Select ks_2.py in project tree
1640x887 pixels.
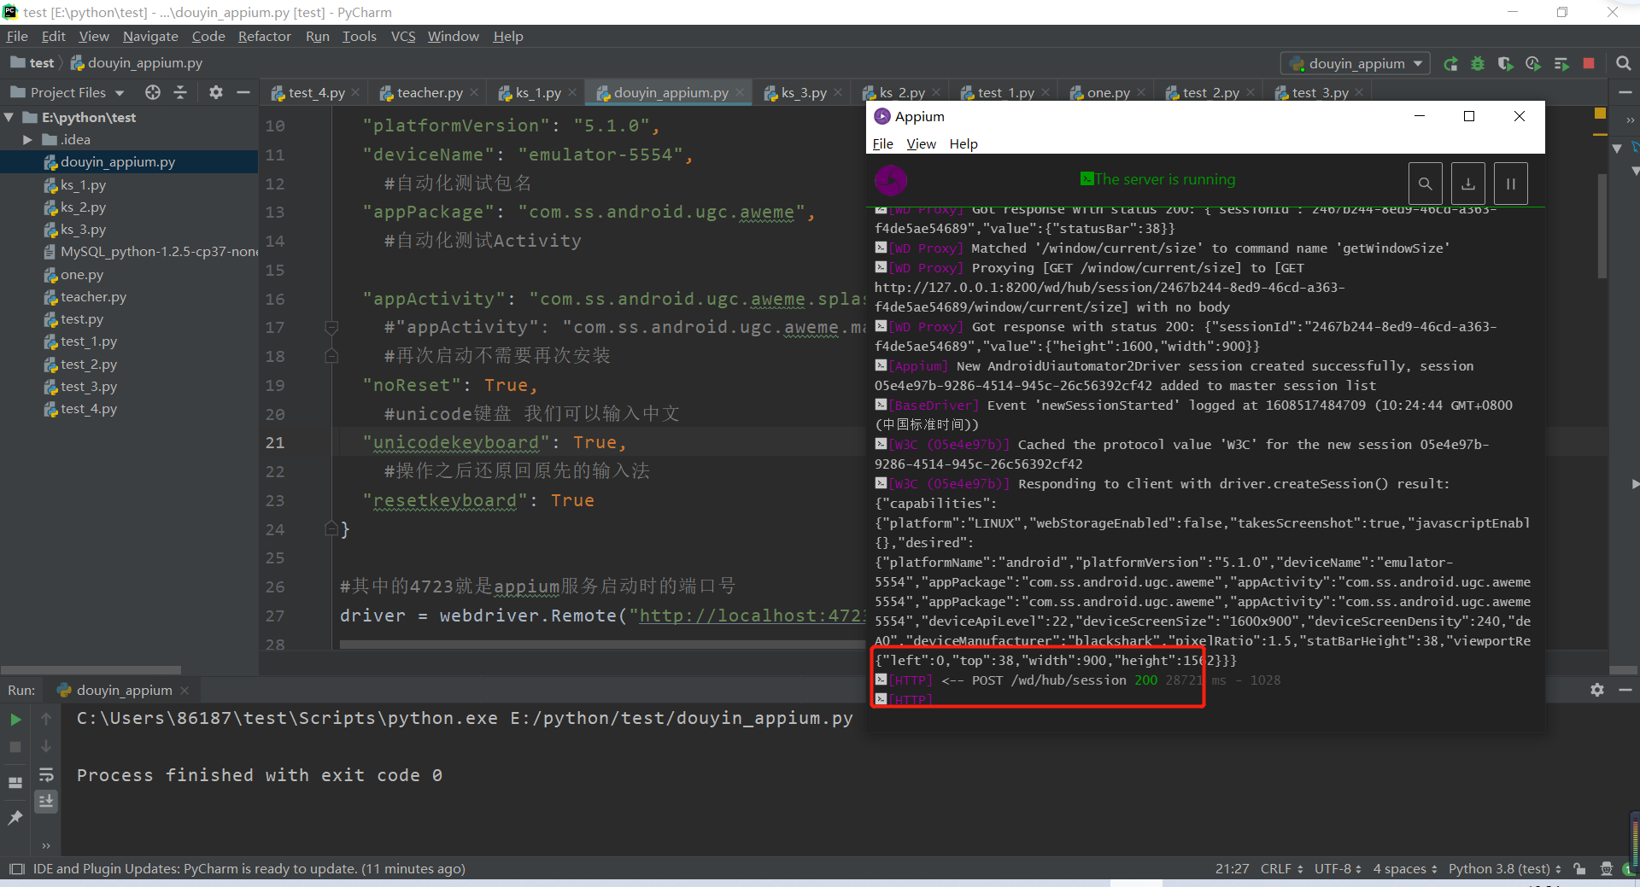tap(83, 207)
